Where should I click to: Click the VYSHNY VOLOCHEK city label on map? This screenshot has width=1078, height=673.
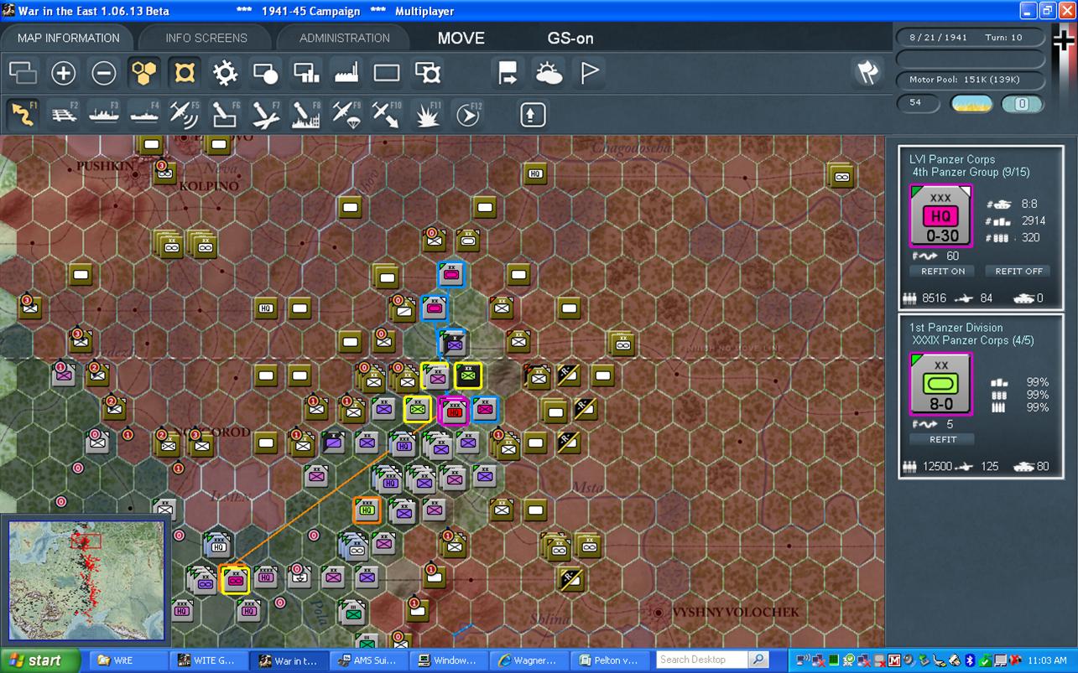coord(736,613)
